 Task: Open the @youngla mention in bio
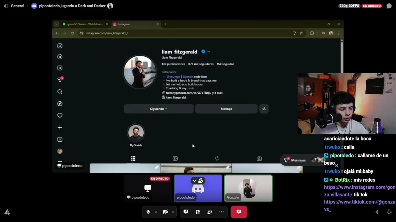pyautogui.click(x=173, y=76)
